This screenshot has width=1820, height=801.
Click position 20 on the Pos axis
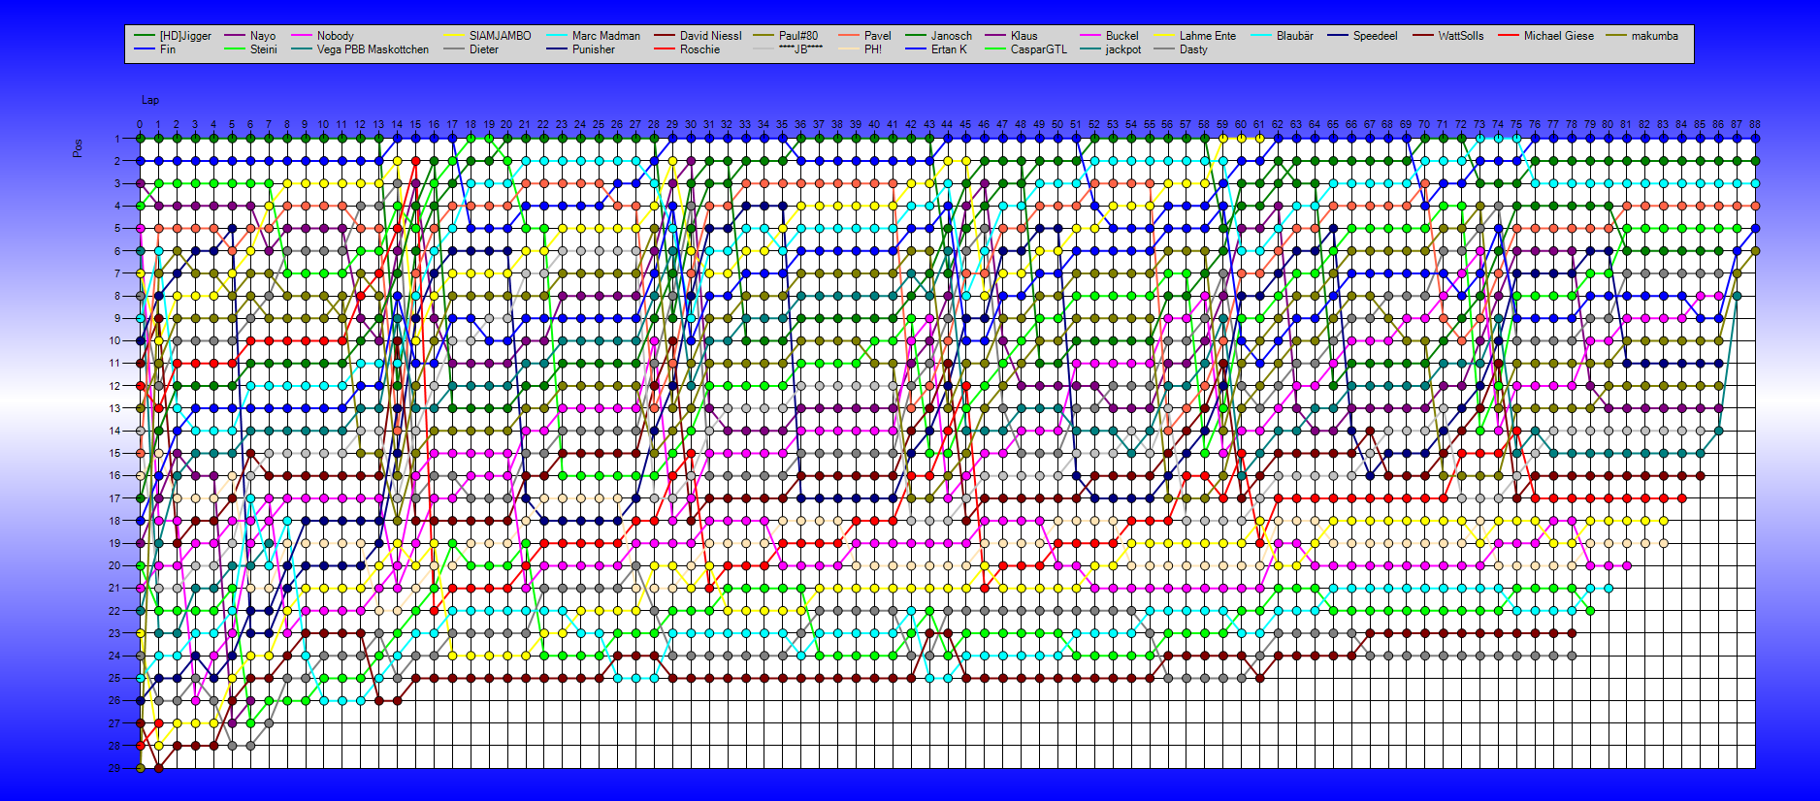click(x=115, y=565)
